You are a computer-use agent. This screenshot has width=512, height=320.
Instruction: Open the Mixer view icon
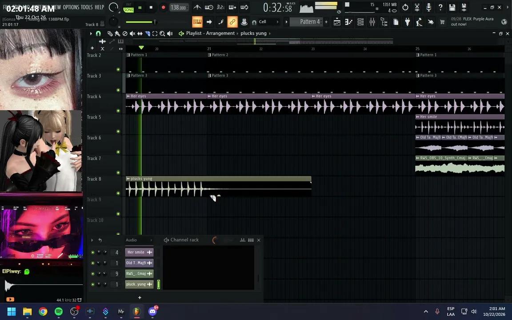point(372,22)
